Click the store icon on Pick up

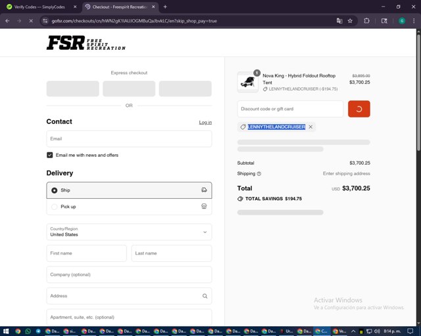click(x=204, y=206)
